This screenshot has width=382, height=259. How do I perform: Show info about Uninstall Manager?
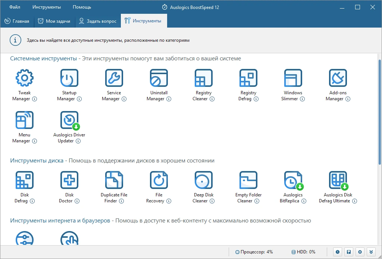(x=169, y=99)
